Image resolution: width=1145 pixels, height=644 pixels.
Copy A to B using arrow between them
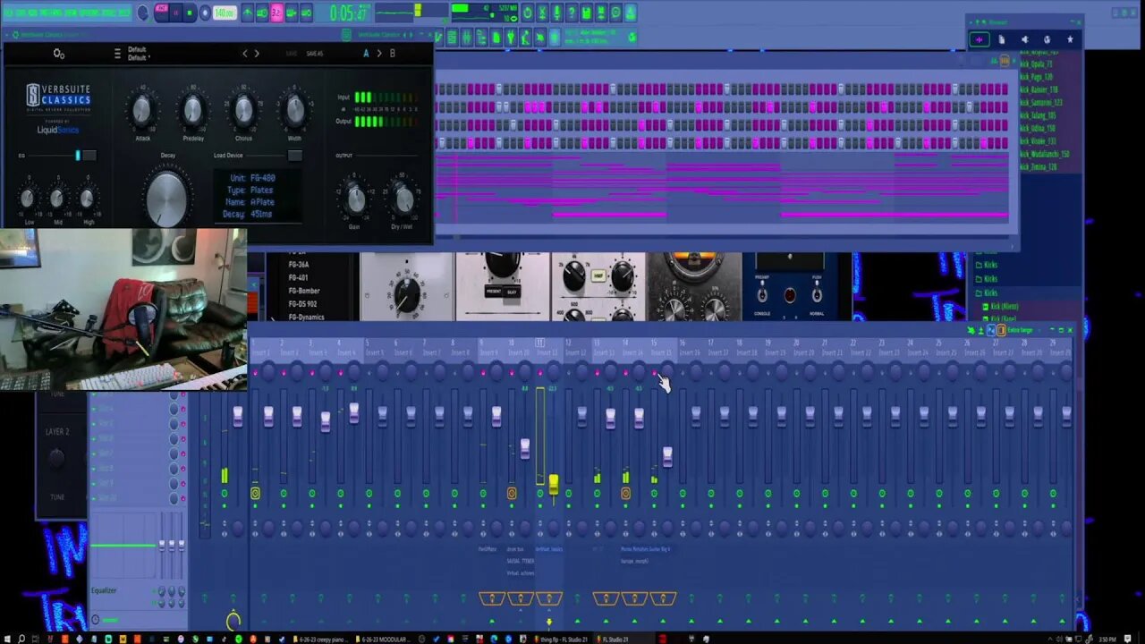click(378, 54)
